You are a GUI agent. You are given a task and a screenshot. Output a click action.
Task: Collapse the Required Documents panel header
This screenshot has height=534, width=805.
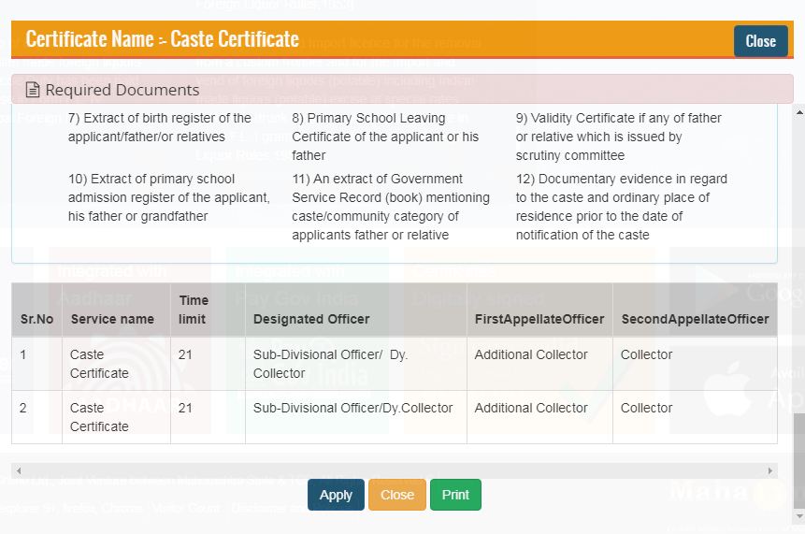pyautogui.click(x=402, y=90)
